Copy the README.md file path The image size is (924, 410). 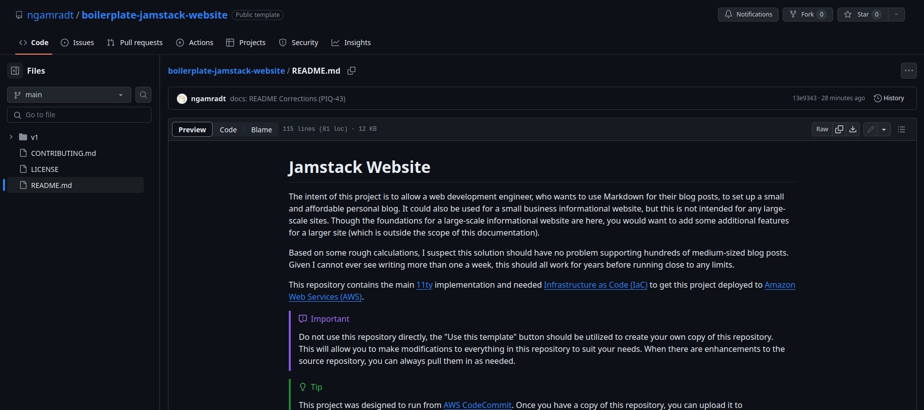point(351,71)
